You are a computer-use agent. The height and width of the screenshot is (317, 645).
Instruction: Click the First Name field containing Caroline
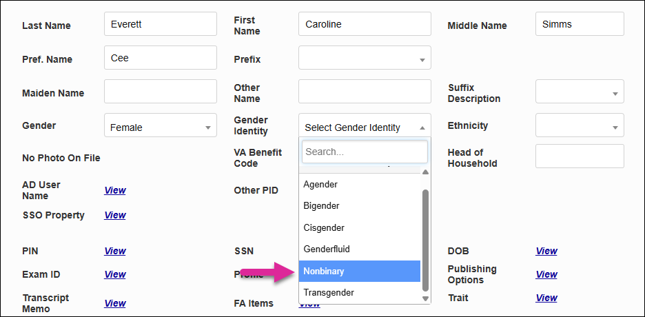click(x=365, y=24)
